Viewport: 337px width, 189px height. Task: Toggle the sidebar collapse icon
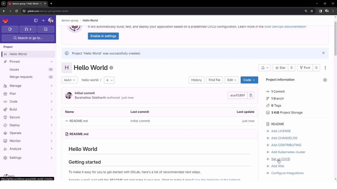[36, 20]
